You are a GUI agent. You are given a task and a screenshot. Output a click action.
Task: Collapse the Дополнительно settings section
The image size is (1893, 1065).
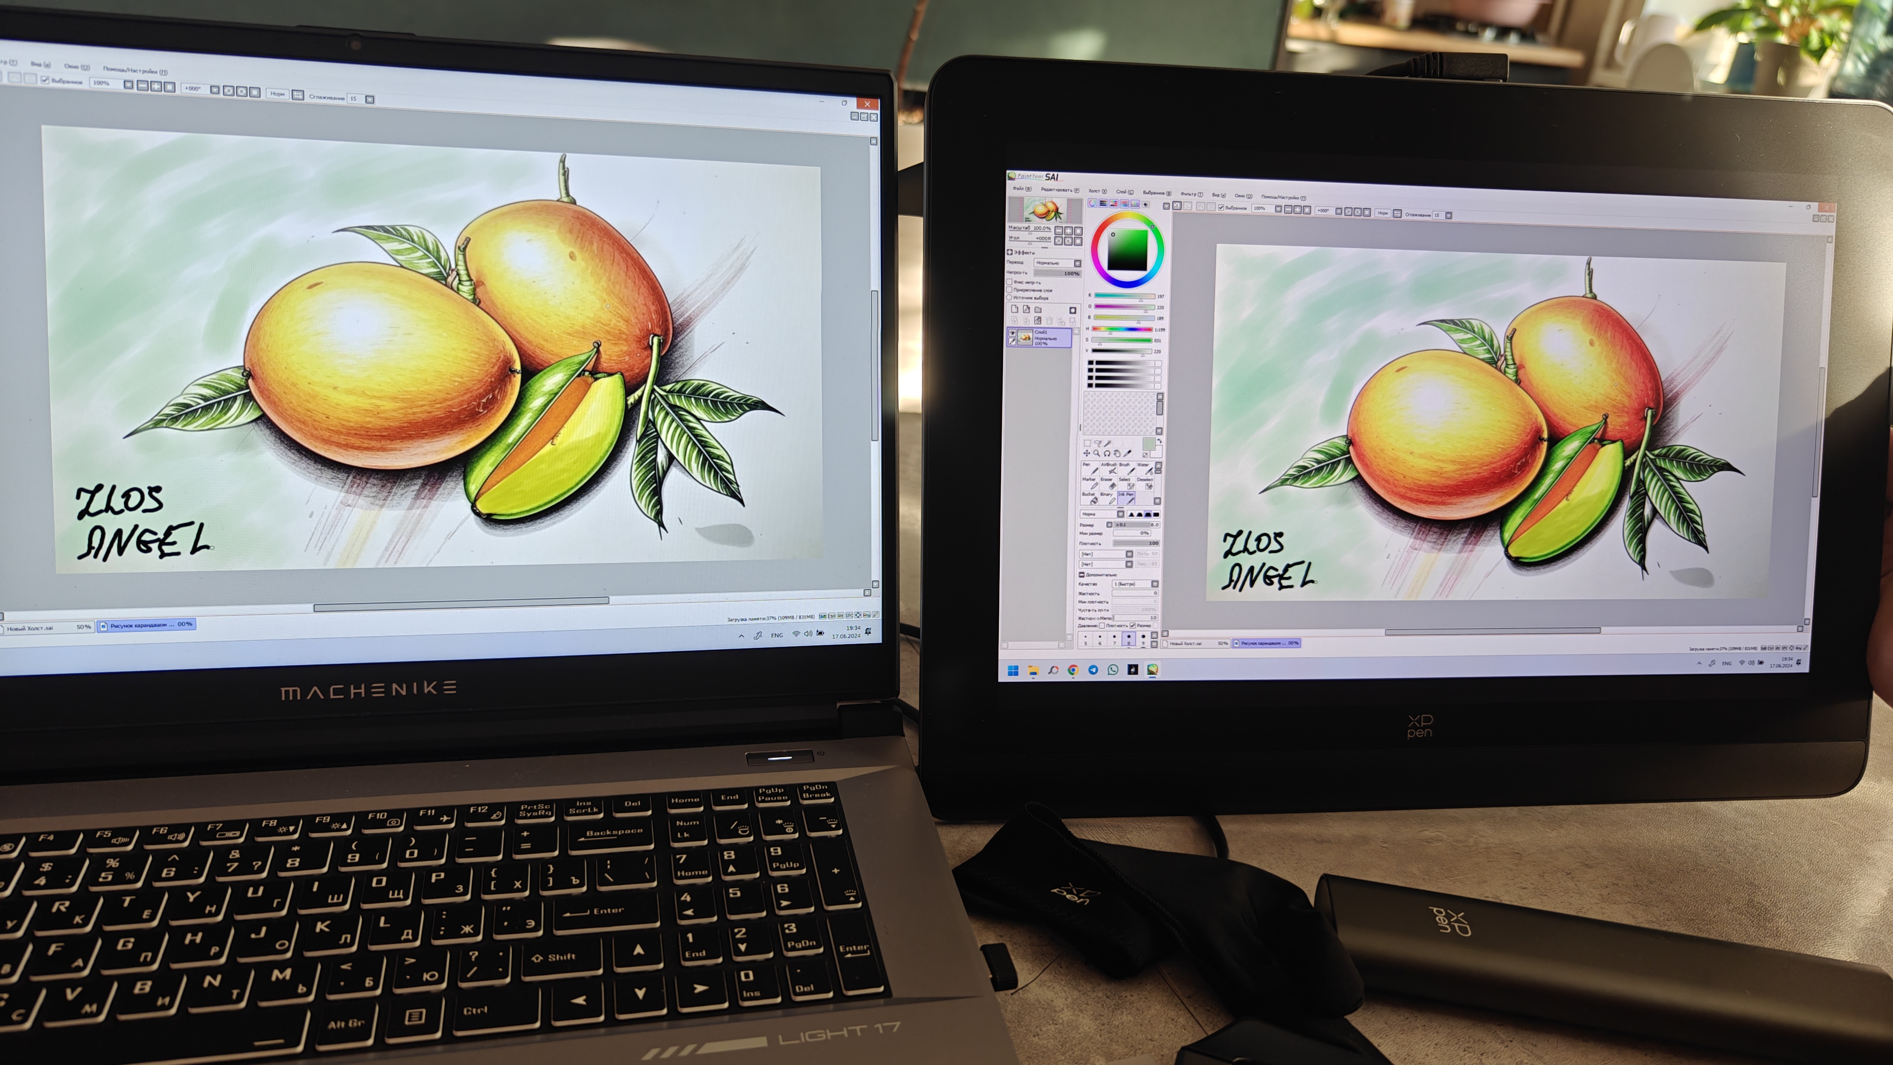(1082, 575)
